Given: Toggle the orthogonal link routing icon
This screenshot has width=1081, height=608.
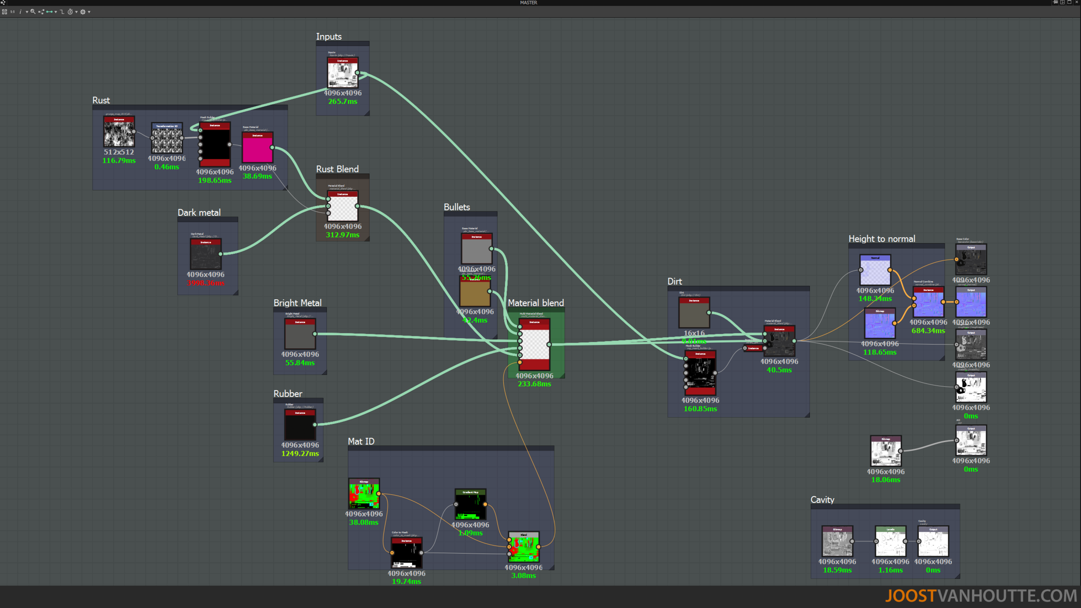Looking at the screenshot, I should click(62, 12).
